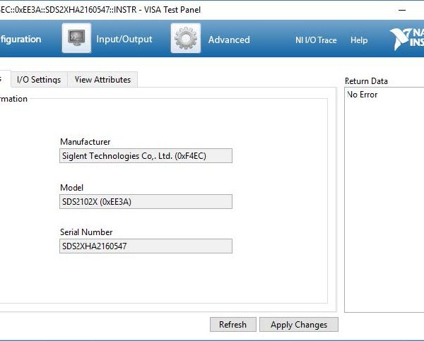Open the Help menu

(x=359, y=40)
